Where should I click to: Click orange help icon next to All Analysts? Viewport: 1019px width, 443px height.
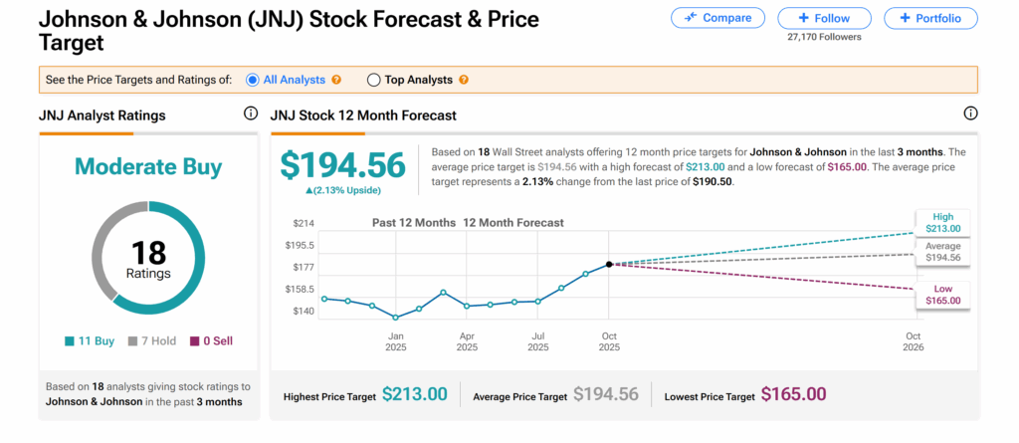[336, 80]
